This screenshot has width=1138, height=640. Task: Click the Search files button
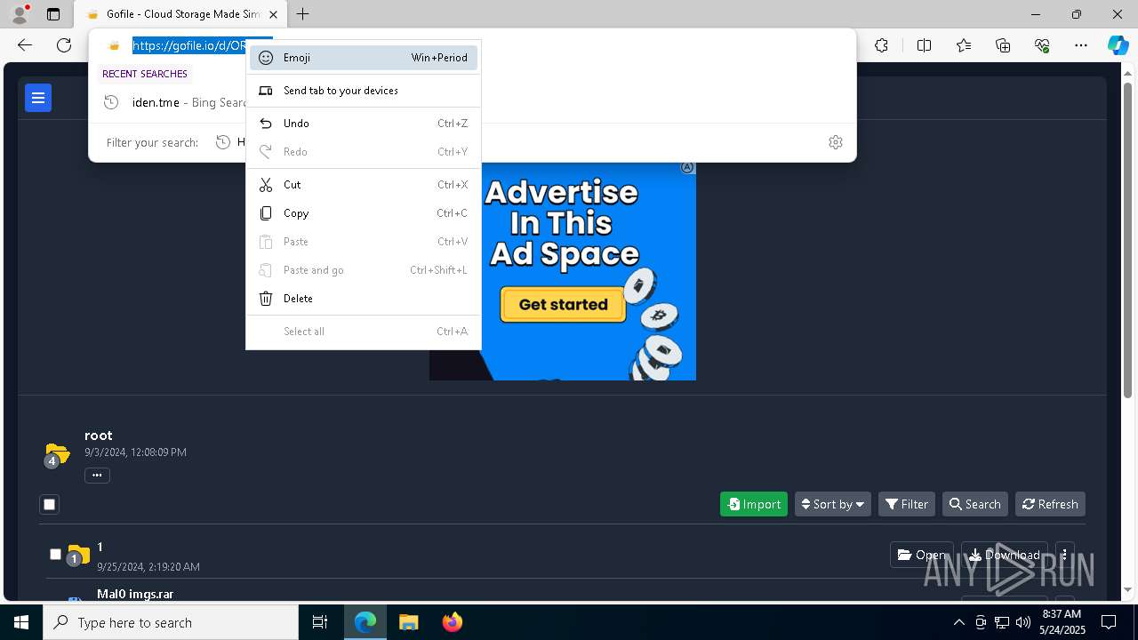974,504
